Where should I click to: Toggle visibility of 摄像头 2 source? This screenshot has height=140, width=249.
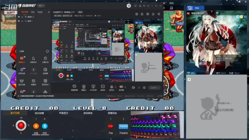click(x=19, y=17)
